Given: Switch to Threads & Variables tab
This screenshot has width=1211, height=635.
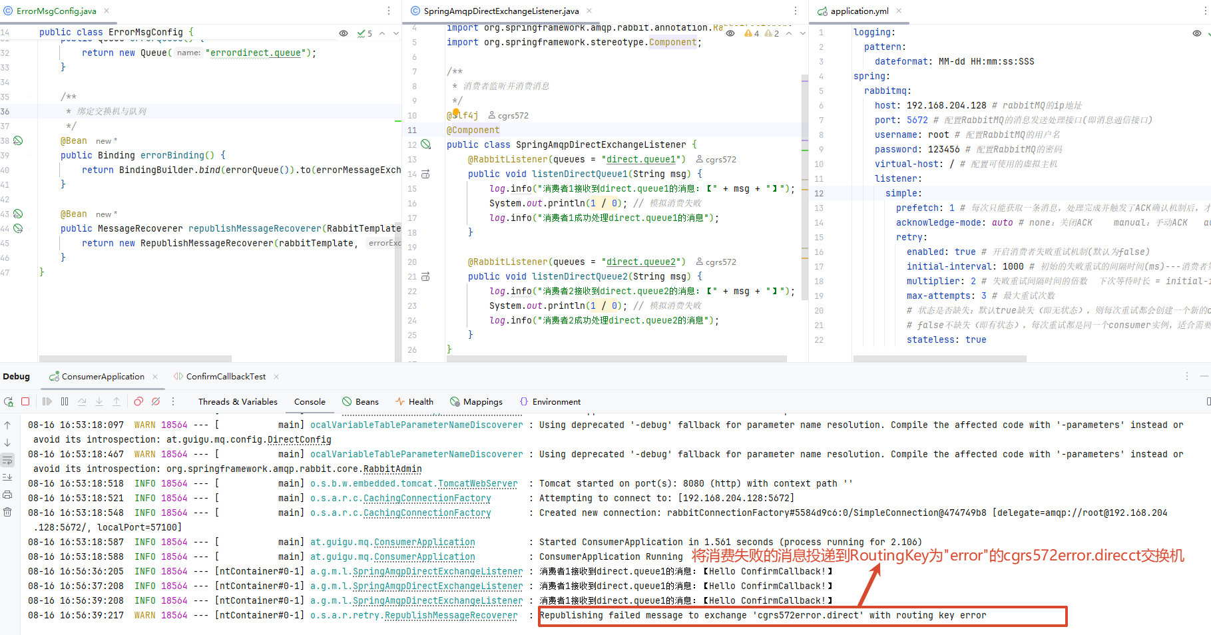Looking at the screenshot, I should [x=238, y=401].
